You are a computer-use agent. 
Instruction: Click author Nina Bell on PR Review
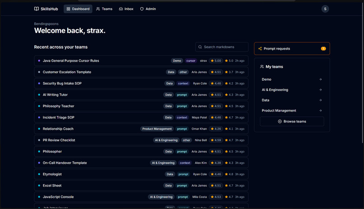(x=201, y=140)
